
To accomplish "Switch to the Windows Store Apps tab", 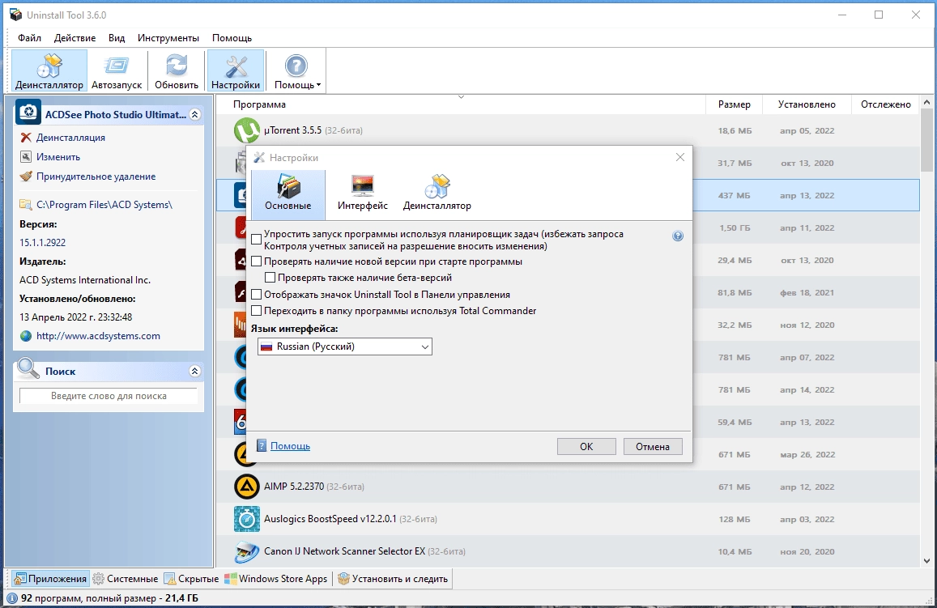I will point(276,579).
